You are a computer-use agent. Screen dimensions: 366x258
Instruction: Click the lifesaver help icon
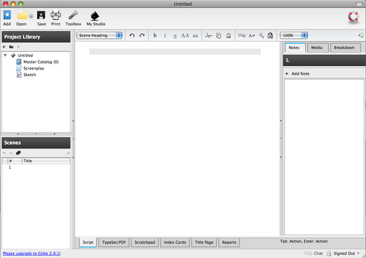pos(353,17)
